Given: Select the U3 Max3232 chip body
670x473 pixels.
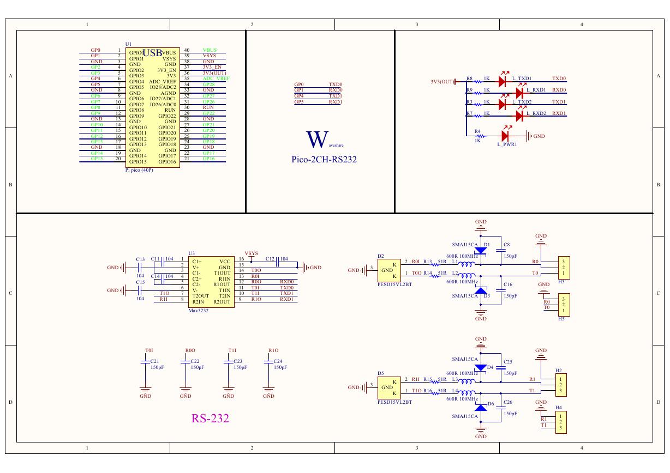Looking at the screenshot, I should pos(211,282).
